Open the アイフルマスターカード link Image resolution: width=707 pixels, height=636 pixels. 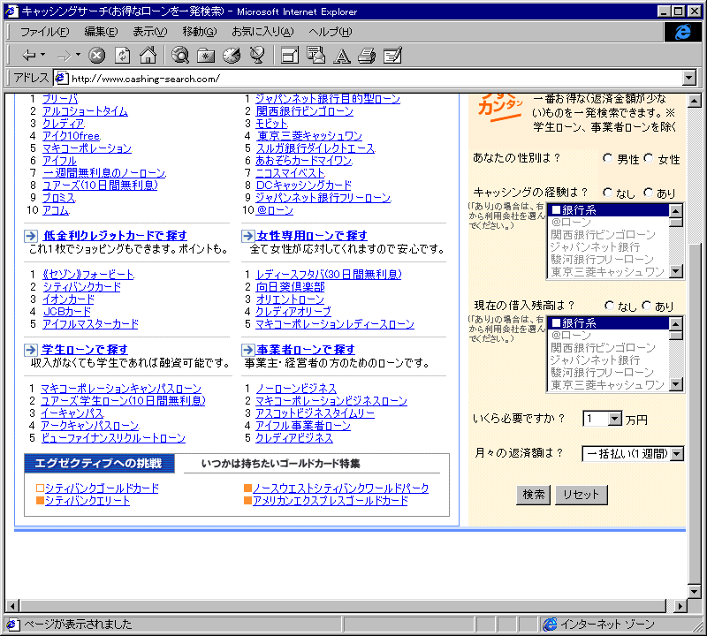pyautogui.click(x=91, y=324)
